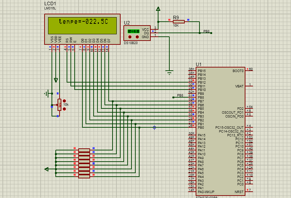
Task: Click the PB8 net label near pin 61
Action: [x=180, y=96]
